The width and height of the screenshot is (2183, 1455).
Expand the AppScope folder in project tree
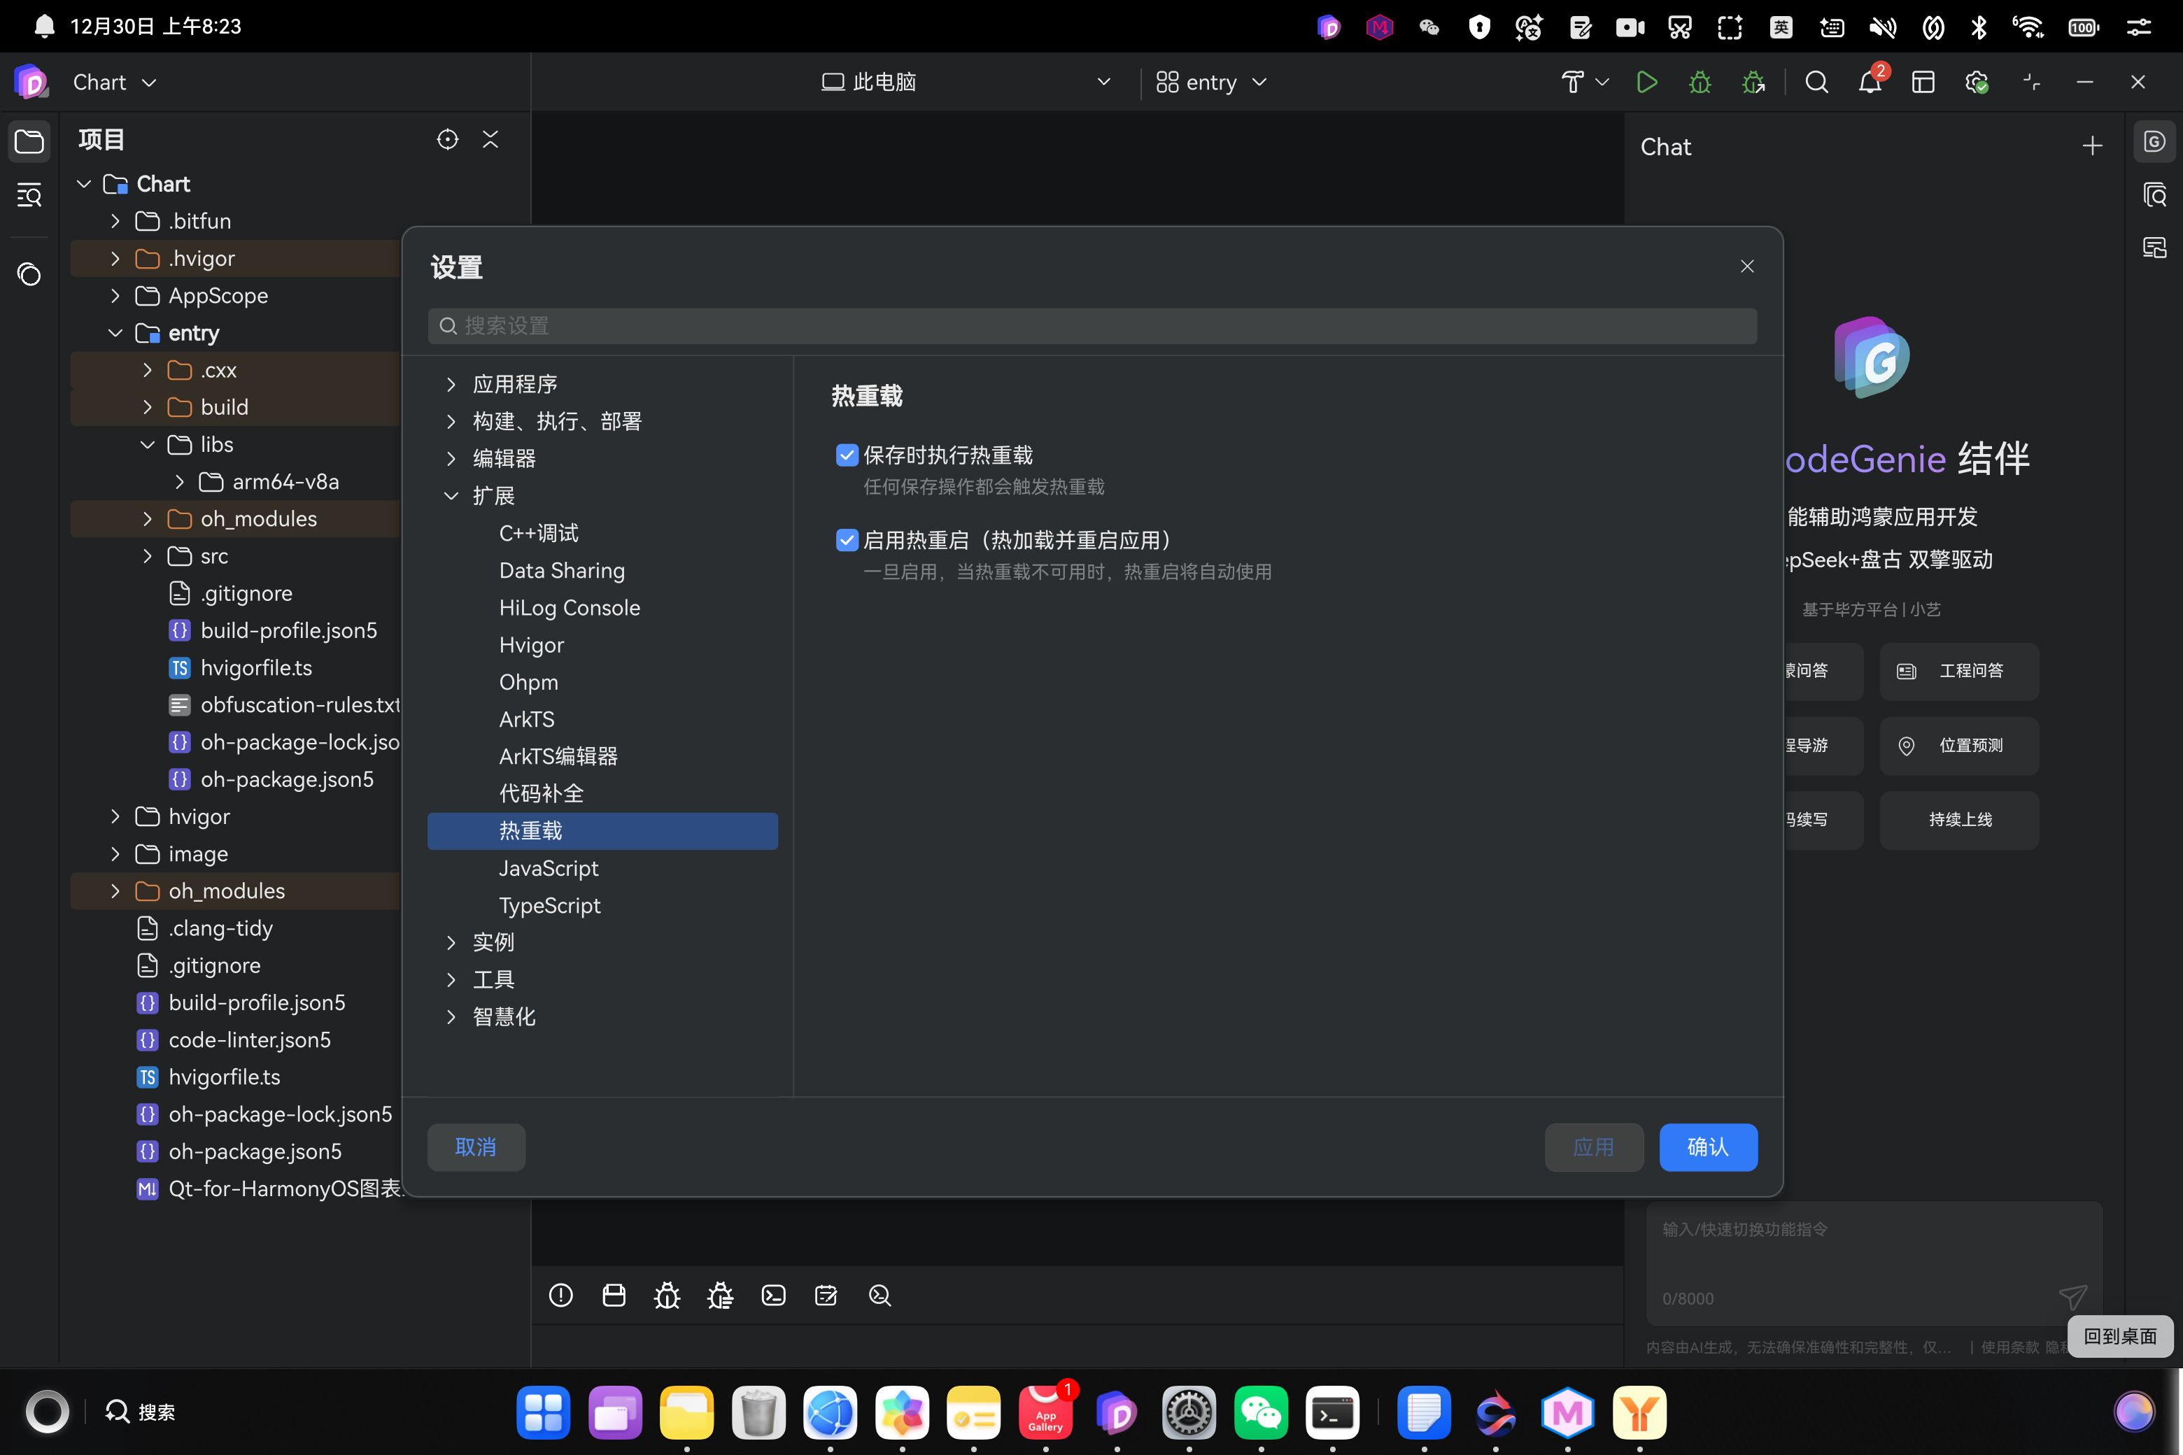(x=115, y=295)
